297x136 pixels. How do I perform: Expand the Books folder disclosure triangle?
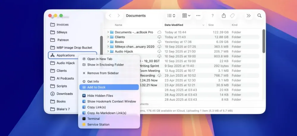coord(108,42)
